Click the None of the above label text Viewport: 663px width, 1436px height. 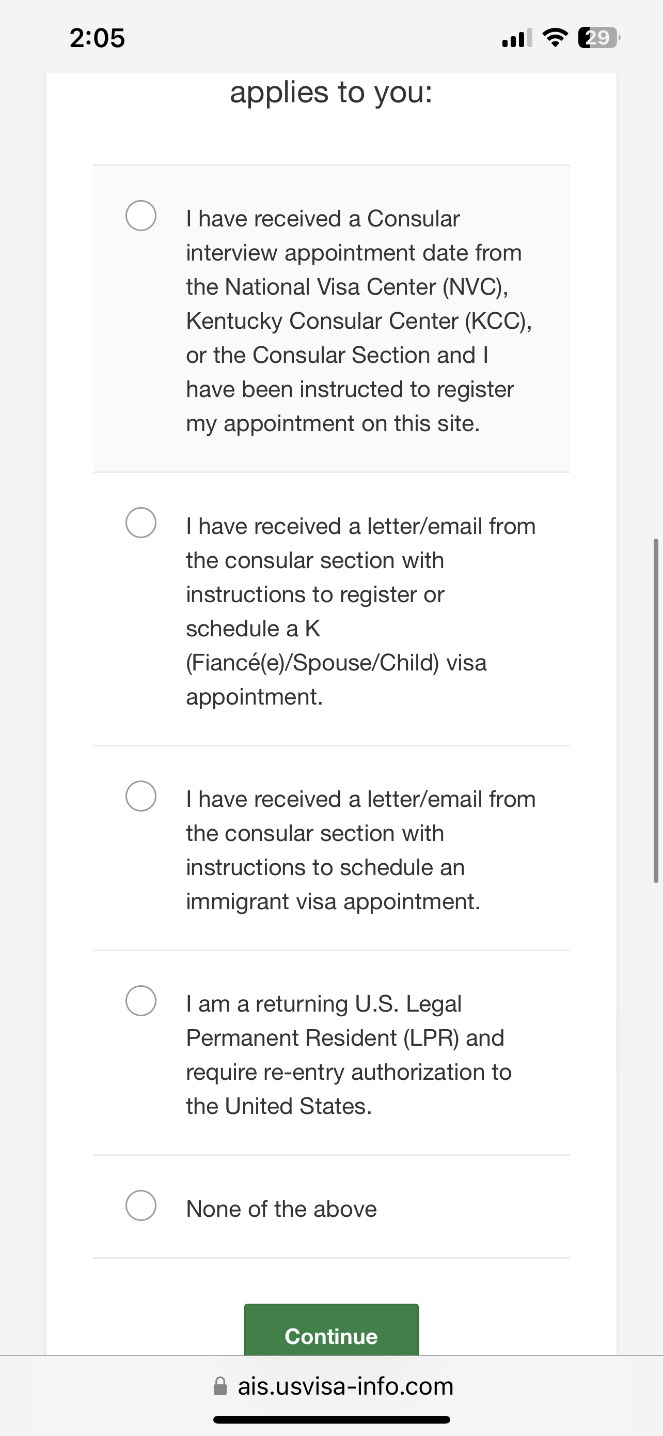coord(282,1209)
